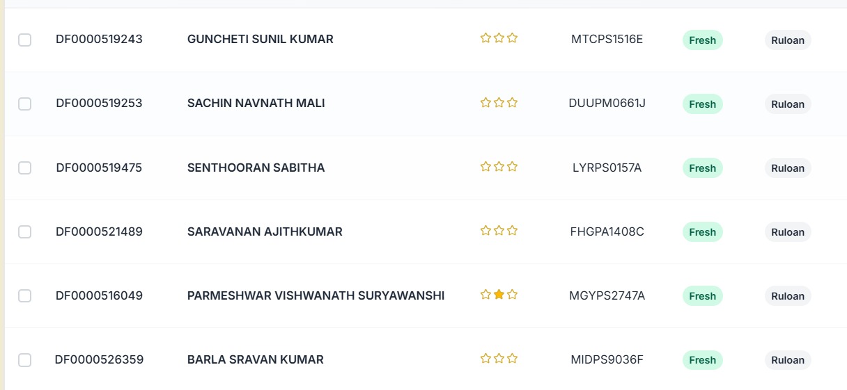The width and height of the screenshot is (847, 390).
Task: Click Fresh badge in BARLA SRAVAN KUMAR row
Action: coord(702,360)
